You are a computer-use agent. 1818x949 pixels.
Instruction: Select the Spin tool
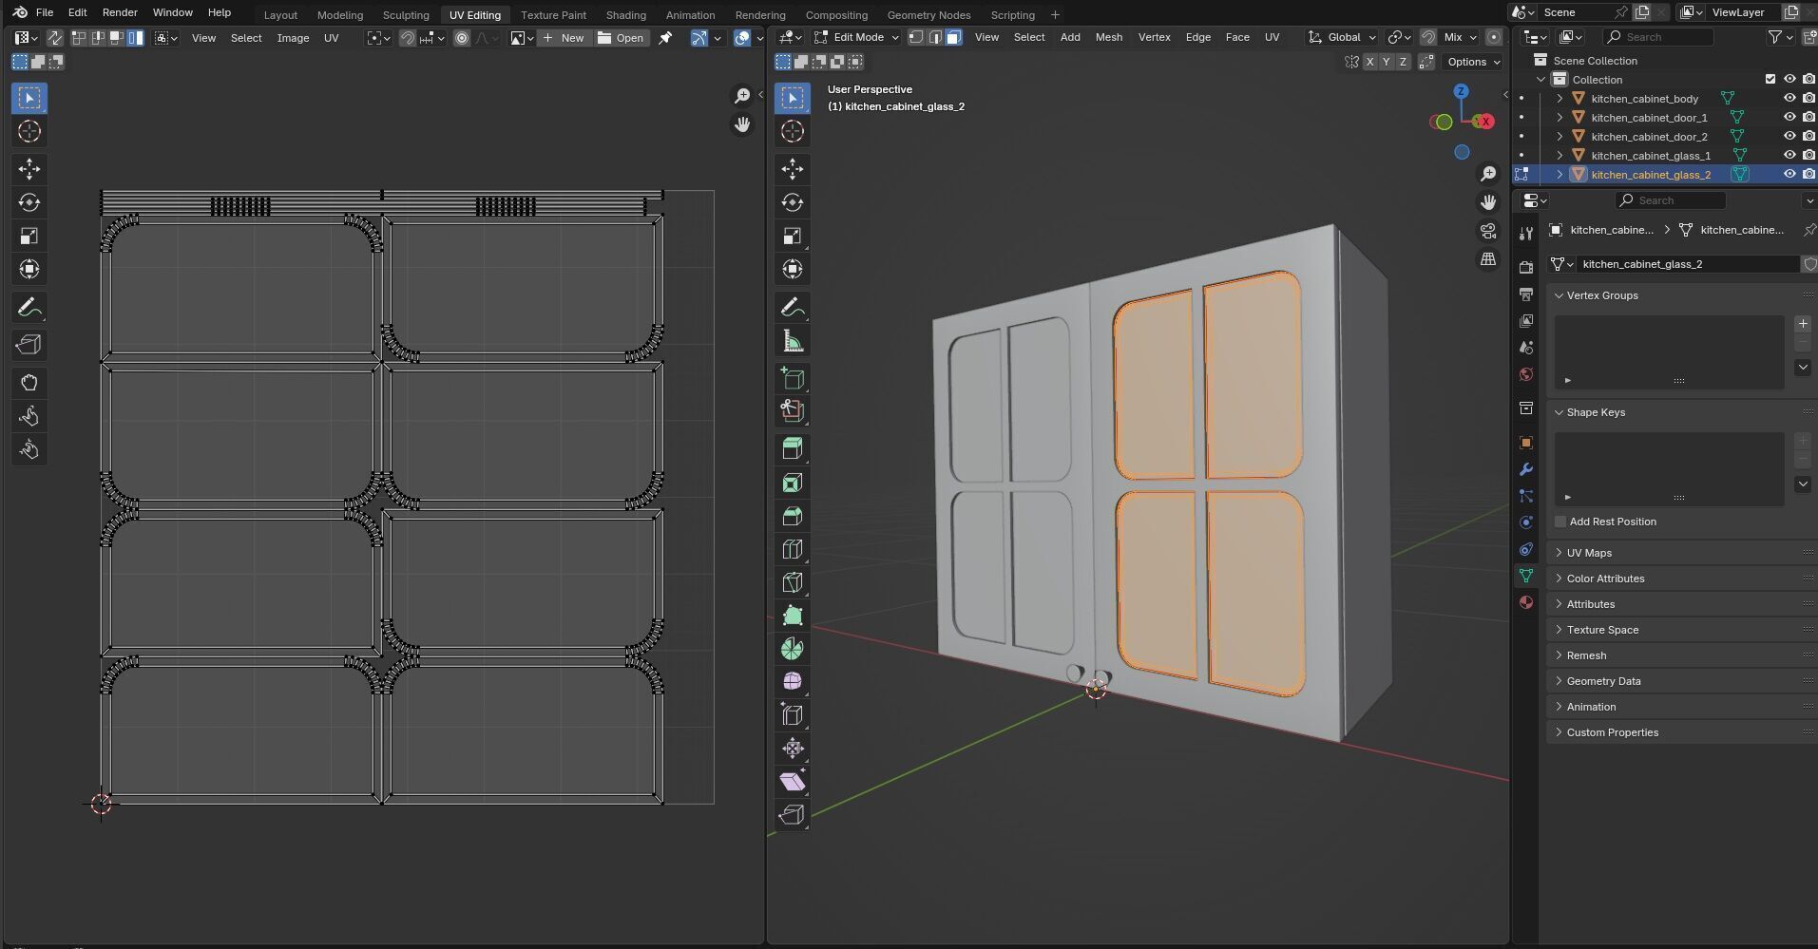(793, 649)
